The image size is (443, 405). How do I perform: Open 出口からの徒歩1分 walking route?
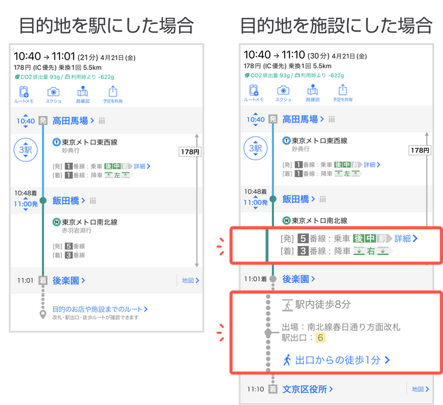pyautogui.click(x=337, y=359)
